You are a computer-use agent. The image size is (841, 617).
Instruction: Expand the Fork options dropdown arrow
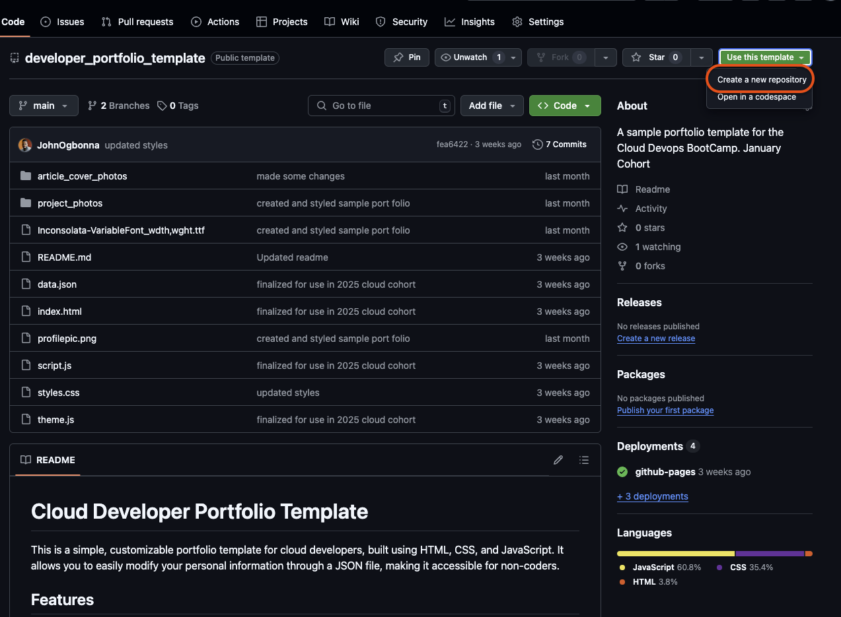click(606, 57)
